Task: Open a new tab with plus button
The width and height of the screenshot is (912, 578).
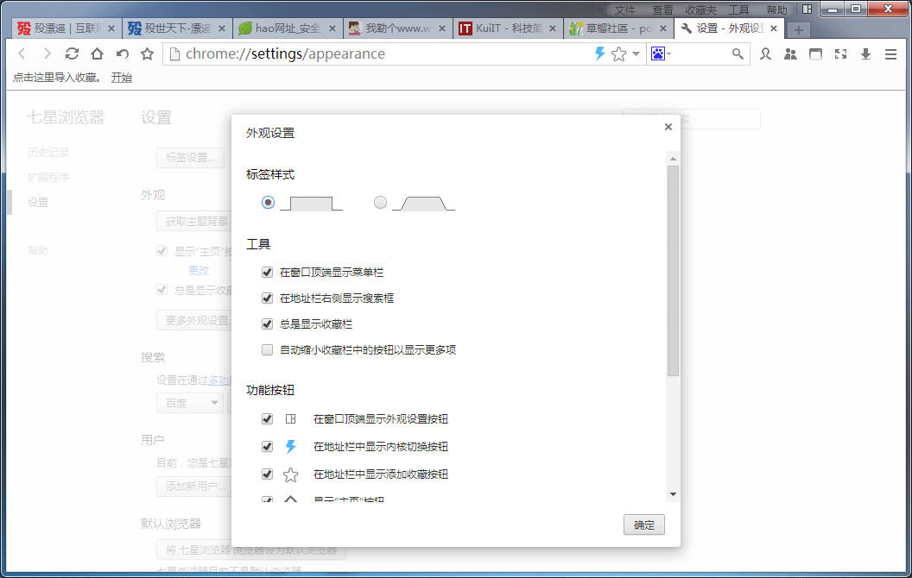Action: pyautogui.click(x=799, y=29)
